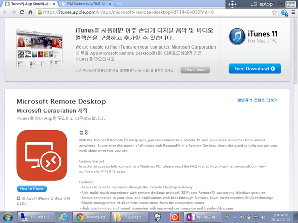The width and height of the screenshot is (298, 223).
Task: Open the 192.168.0.2 remote desktop taskbar item
Action: point(36,217)
